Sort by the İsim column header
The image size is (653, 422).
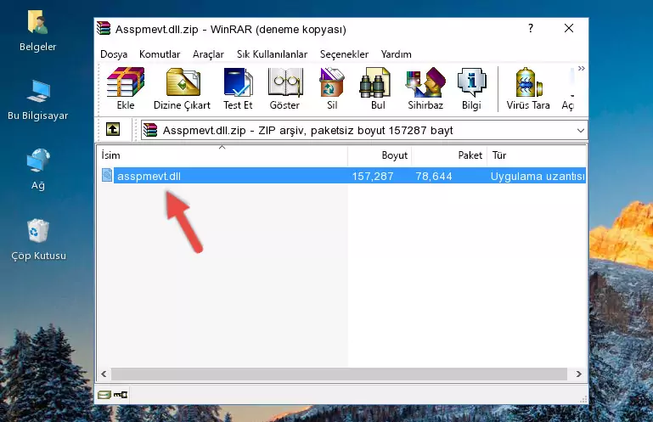pos(222,155)
